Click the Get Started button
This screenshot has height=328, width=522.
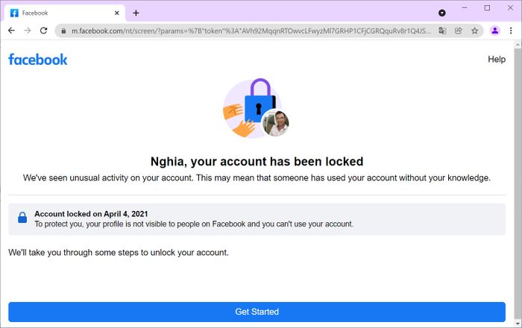coord(257,312)
